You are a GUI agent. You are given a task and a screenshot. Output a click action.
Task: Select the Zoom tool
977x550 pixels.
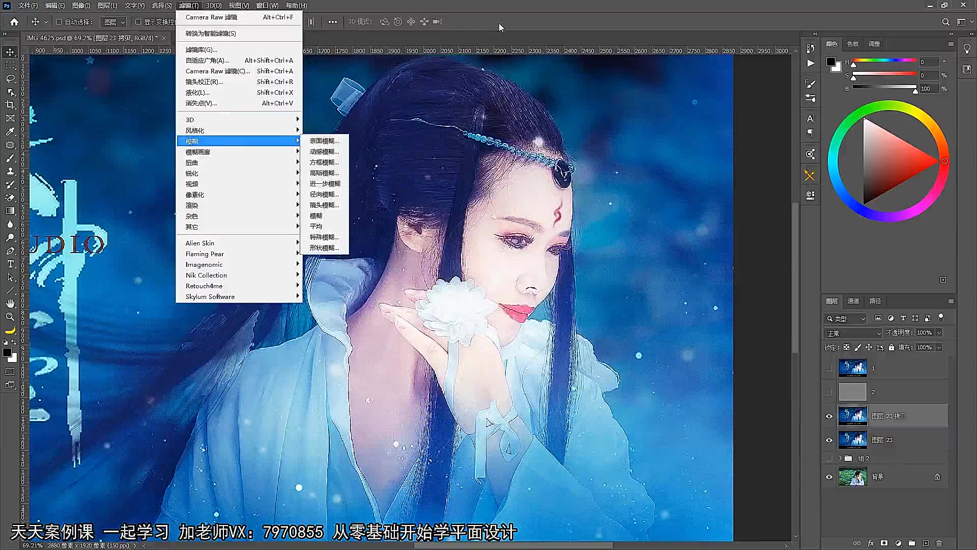point(10,317)
